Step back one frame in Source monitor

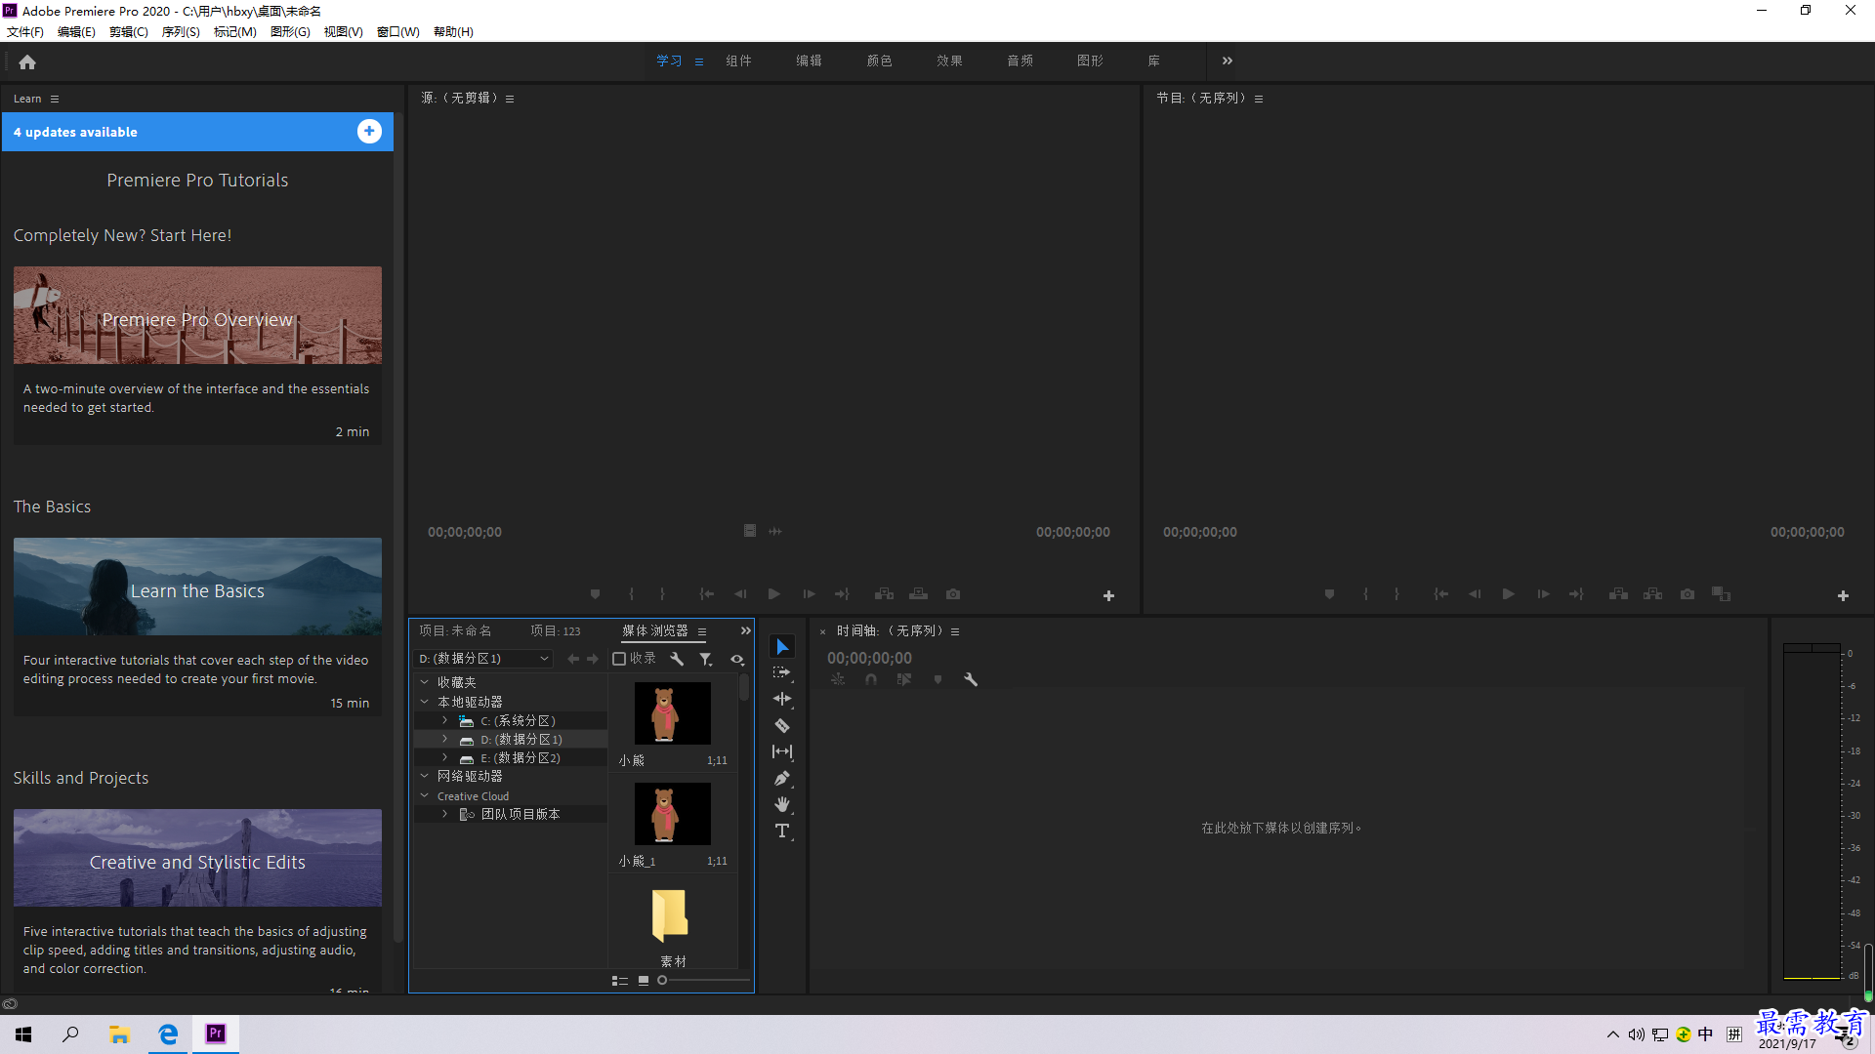(740, 593)
